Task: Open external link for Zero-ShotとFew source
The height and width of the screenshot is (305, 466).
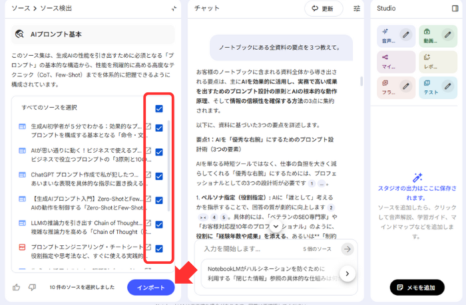Action: click(148, 199)
